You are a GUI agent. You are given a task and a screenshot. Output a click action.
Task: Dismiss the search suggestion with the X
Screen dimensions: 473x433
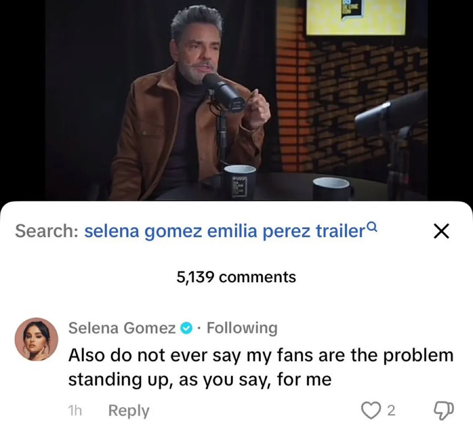click(441, 231)
